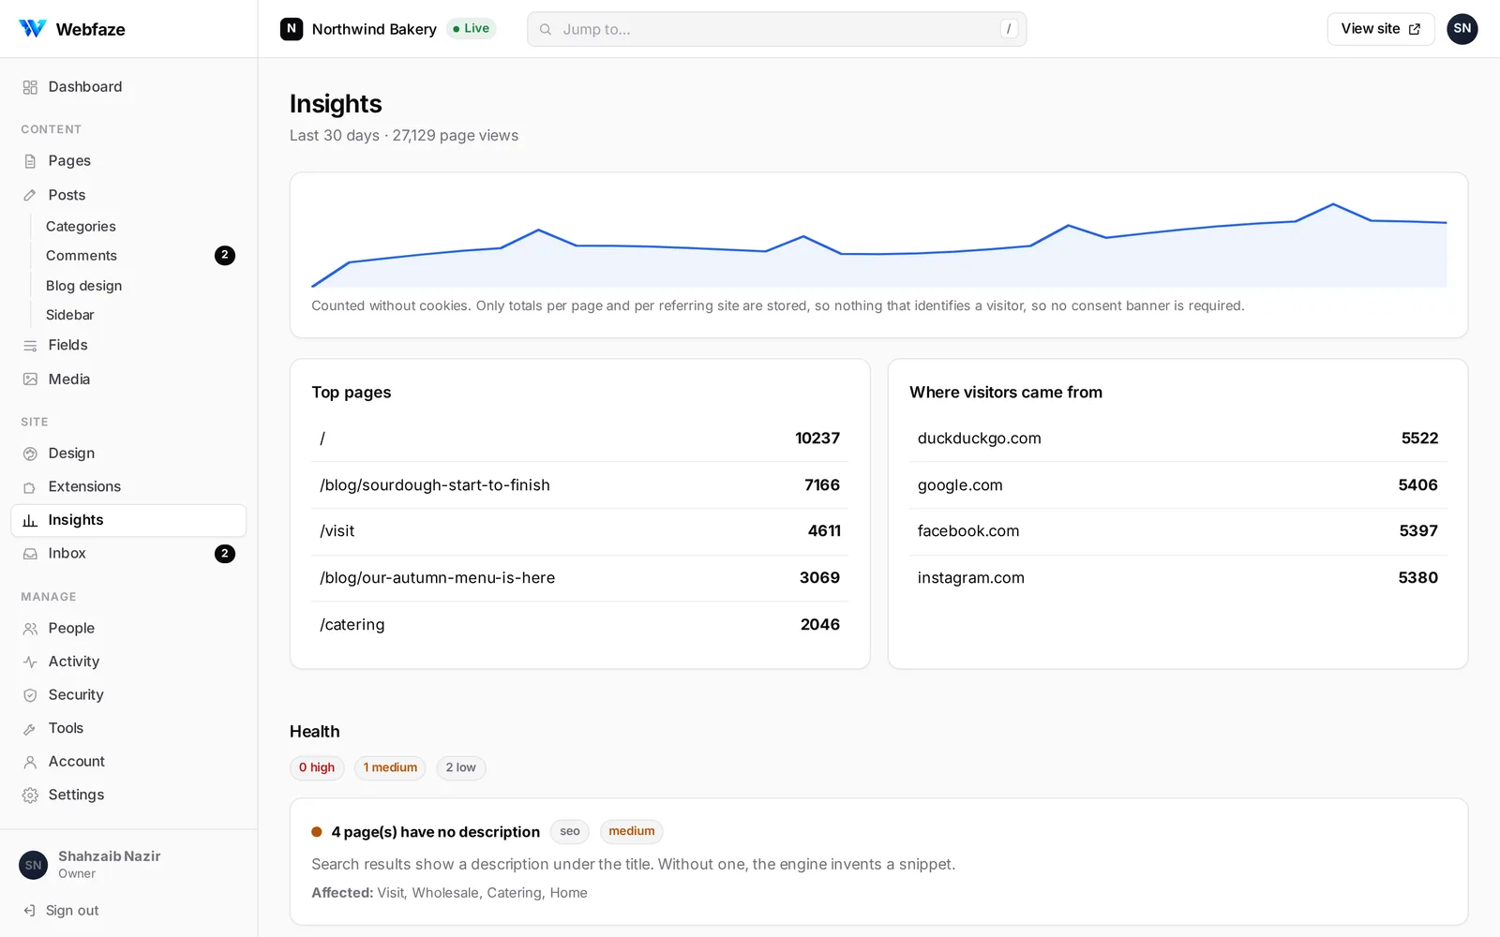Filter health by 0 high chip

[317, 768]
